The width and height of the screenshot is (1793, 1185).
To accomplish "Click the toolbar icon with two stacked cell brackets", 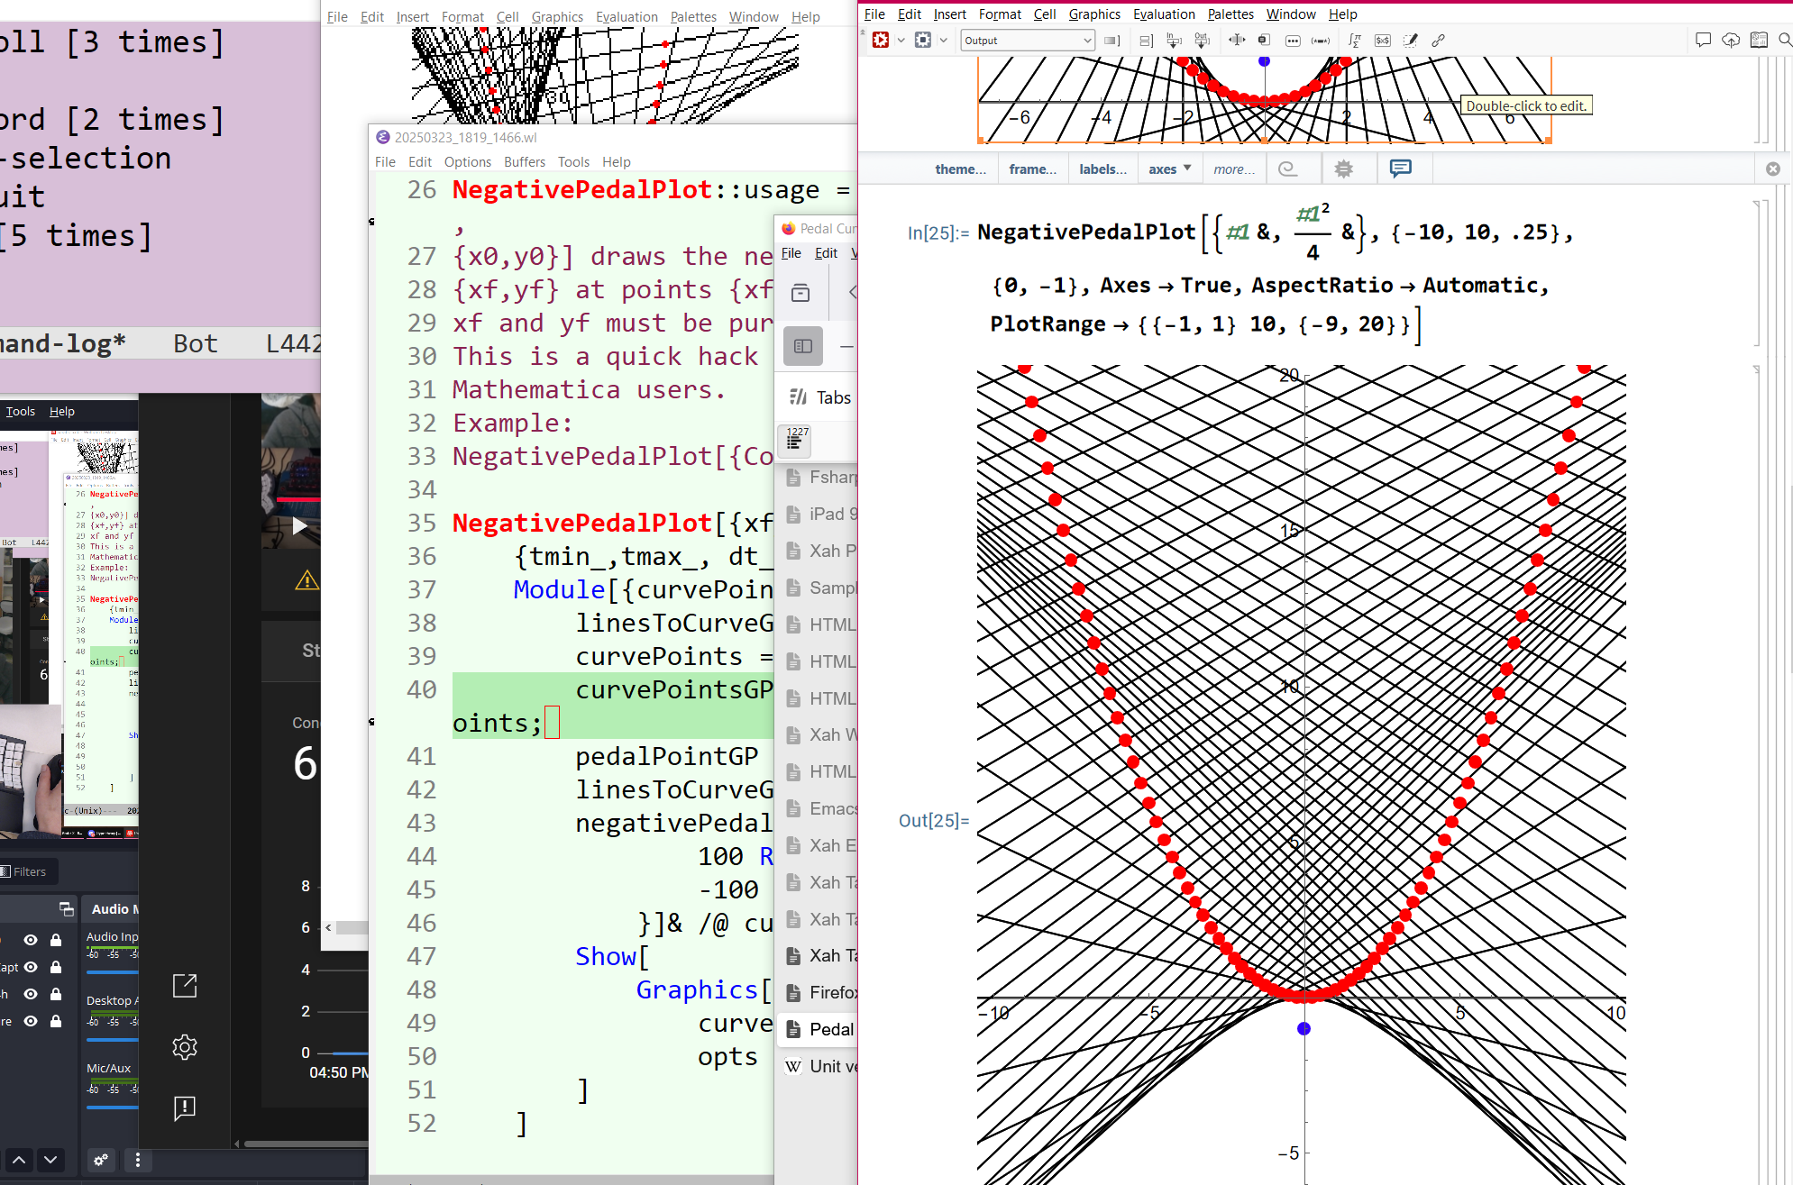I will click(x=1146, y=41).
